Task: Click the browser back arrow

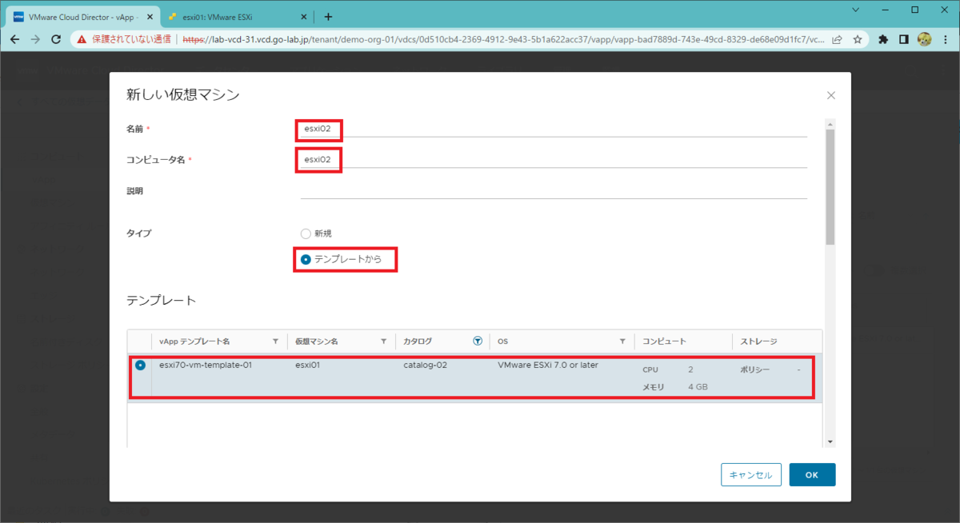Action: click(x=15, y=39)
